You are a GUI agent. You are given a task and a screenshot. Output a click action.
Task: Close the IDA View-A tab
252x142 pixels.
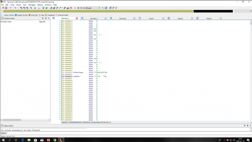[77, 18]
